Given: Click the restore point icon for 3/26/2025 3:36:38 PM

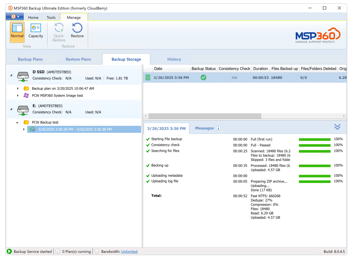Looking at the screenshot, I should pos(32,129).
